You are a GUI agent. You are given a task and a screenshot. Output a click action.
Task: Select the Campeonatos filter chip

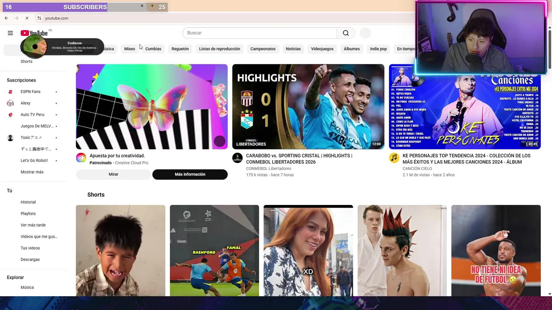(x=263, y=49)
